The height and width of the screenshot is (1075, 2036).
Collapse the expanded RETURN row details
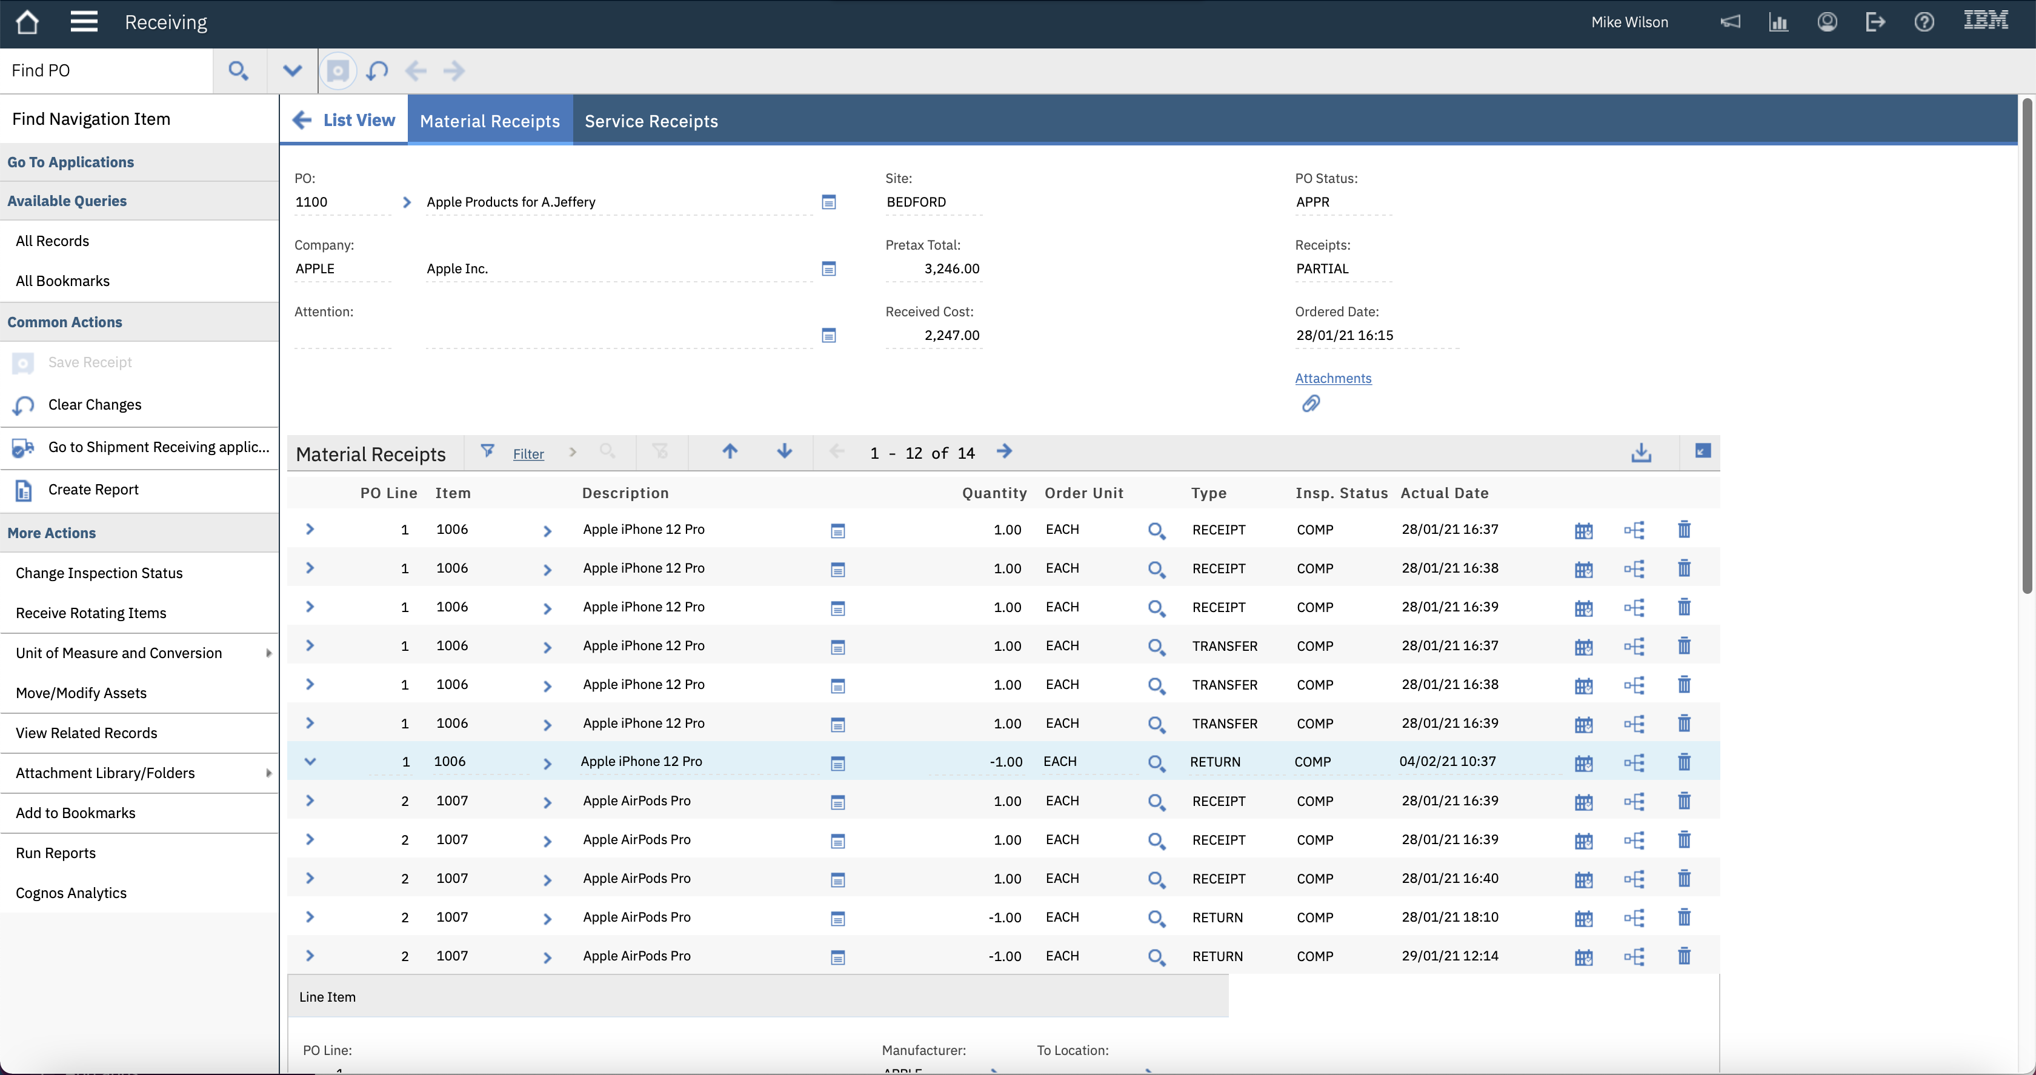(x=310, y=762)
